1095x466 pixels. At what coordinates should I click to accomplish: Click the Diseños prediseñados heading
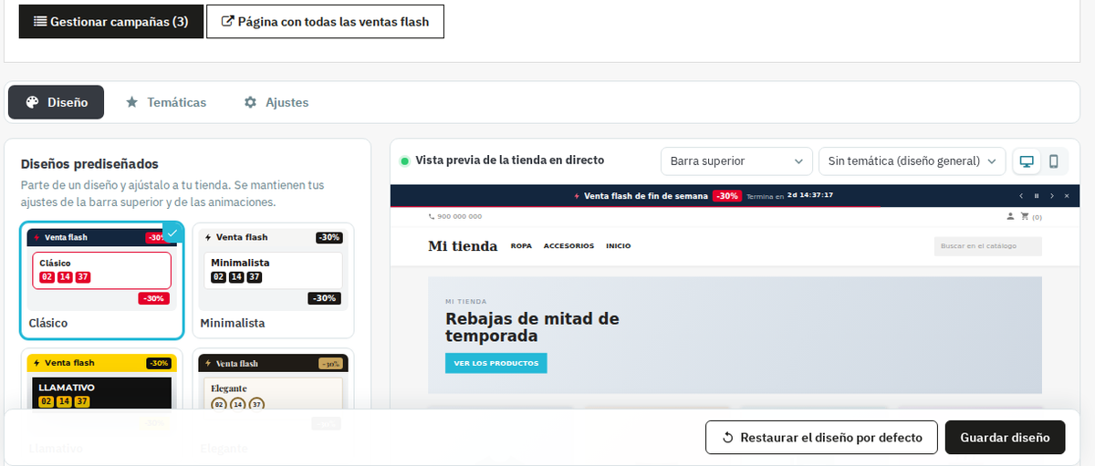pos(89,164)
